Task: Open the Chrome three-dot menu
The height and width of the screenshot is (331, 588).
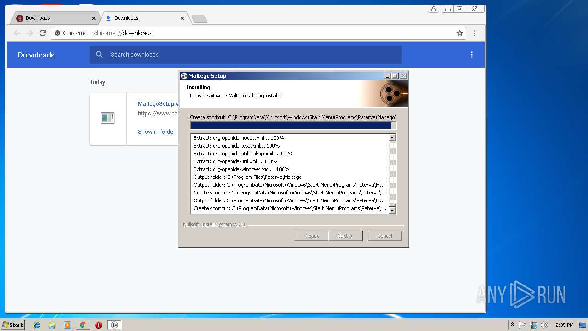Action: 475,33
